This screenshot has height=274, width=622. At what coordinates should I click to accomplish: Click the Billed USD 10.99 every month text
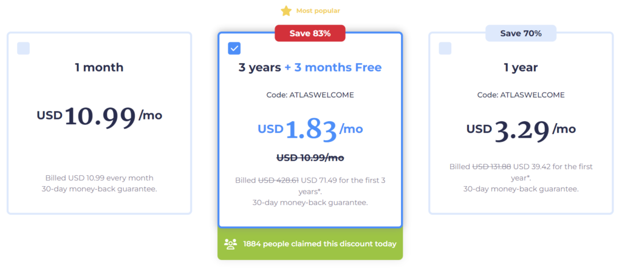99,178
